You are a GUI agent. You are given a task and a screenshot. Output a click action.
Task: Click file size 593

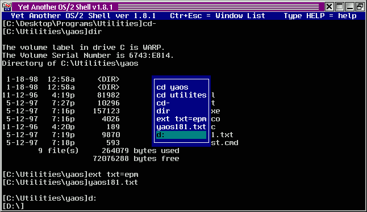(x=113, y=143)
